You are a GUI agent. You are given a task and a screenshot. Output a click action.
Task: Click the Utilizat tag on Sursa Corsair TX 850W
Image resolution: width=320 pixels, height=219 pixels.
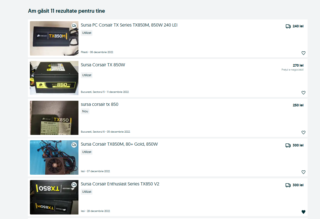coord(87,75)
